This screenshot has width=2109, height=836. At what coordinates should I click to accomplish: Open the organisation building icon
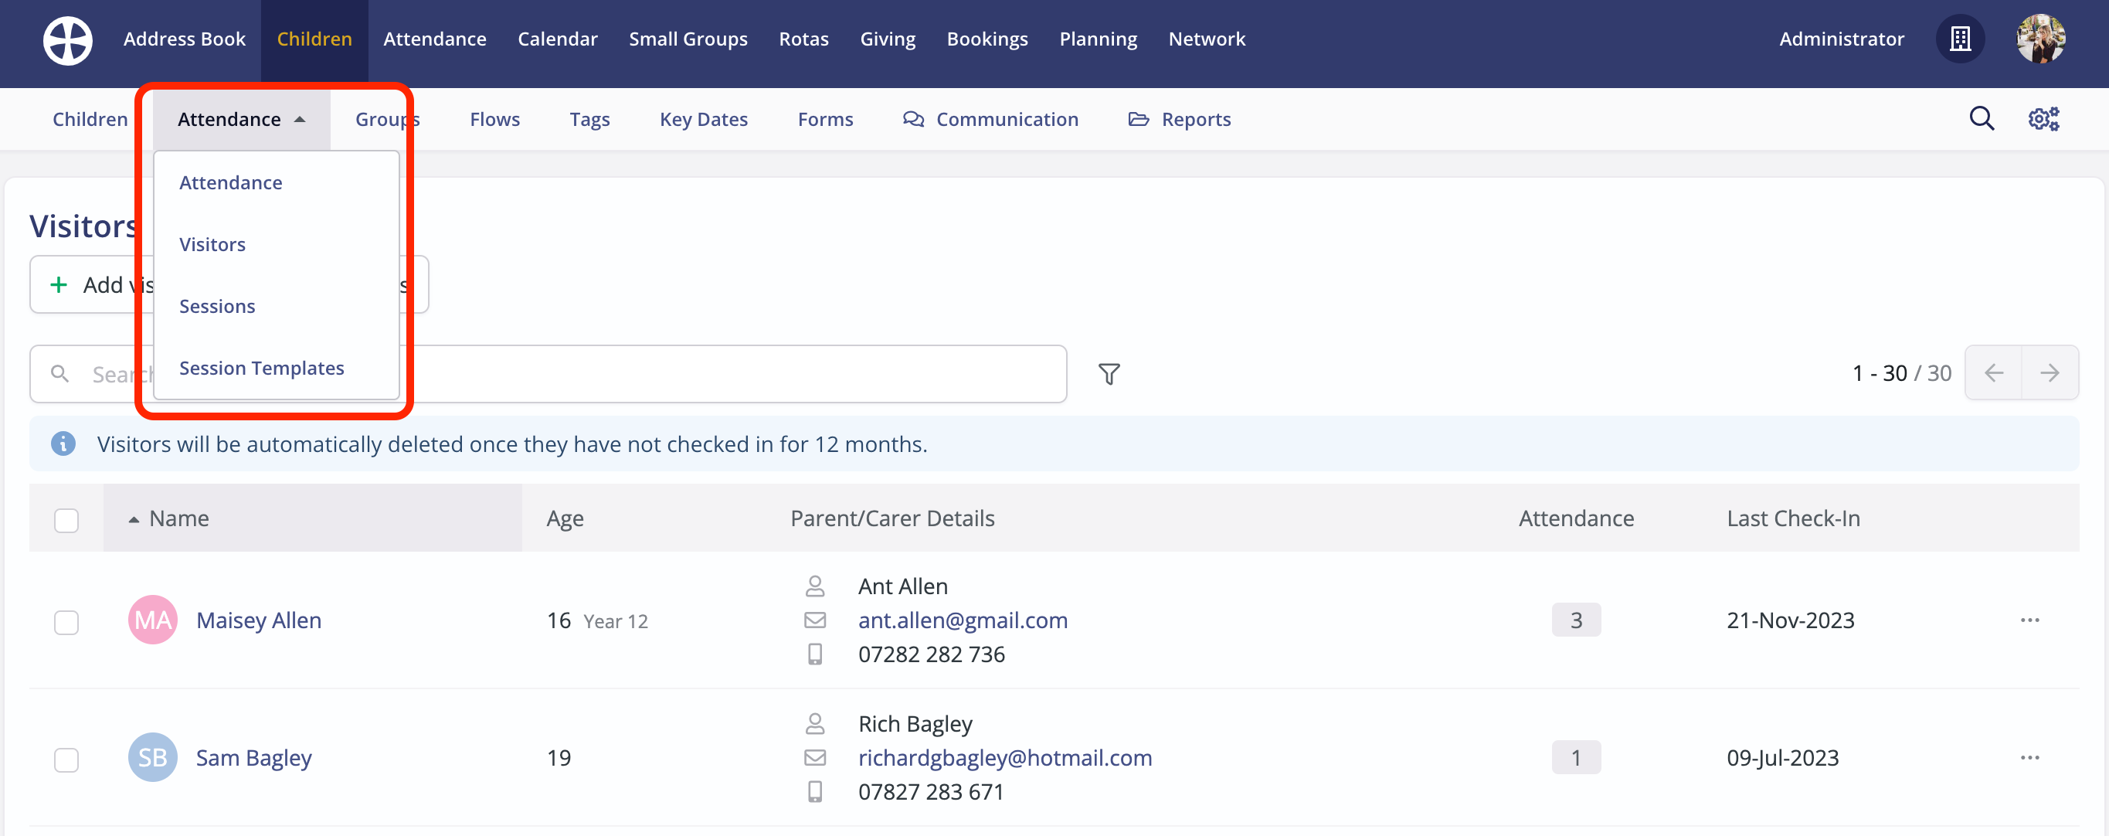tap(1959, 39)
